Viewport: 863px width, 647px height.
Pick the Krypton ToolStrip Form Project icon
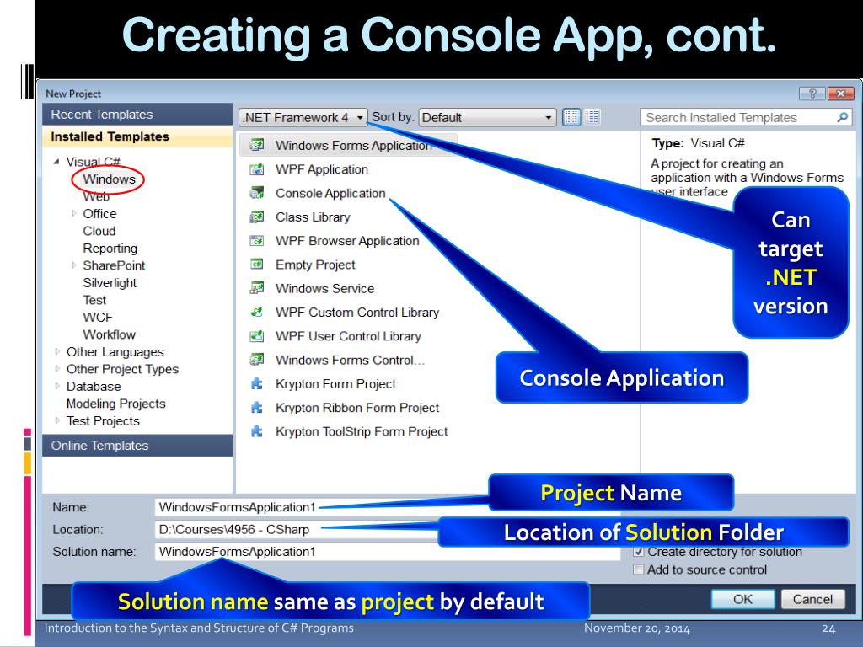[256, 431]
